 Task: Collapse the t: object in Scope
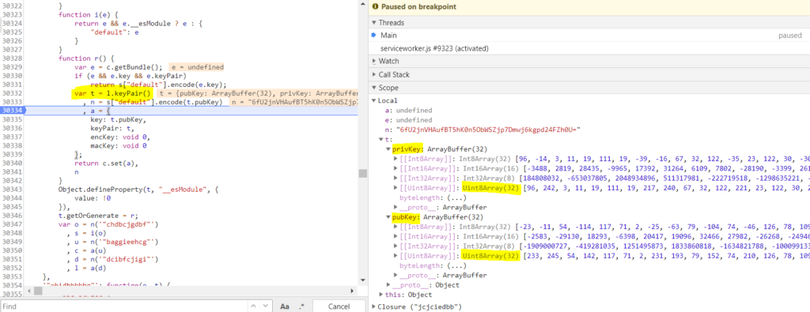pyautogui.click(x=382, y=139)
